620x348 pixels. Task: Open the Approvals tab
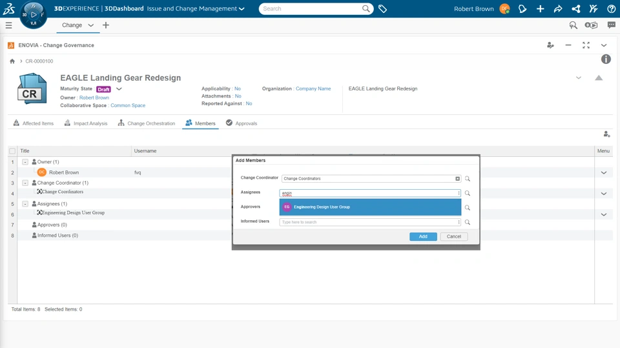(x=242, y=123)
